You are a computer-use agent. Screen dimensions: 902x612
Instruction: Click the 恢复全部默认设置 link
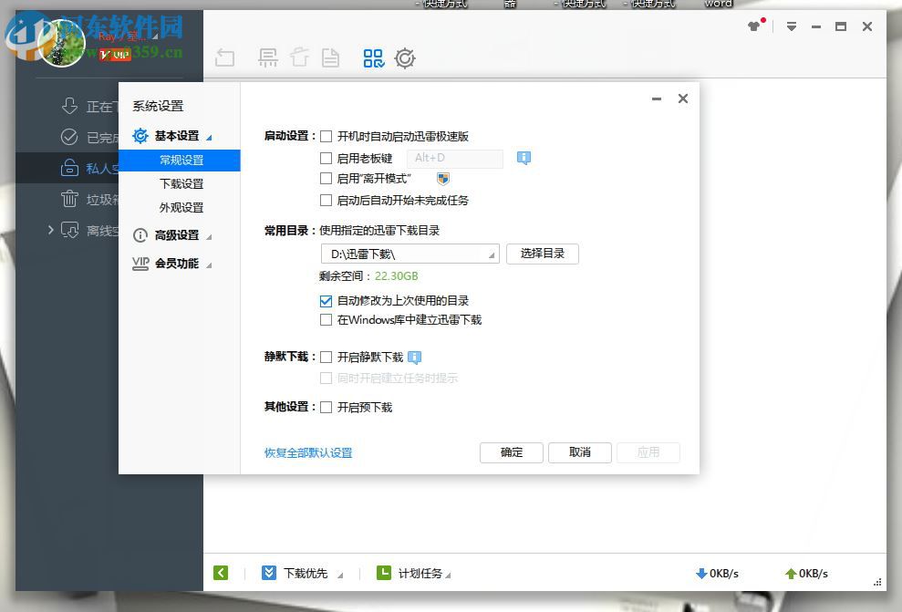(307, 451)
